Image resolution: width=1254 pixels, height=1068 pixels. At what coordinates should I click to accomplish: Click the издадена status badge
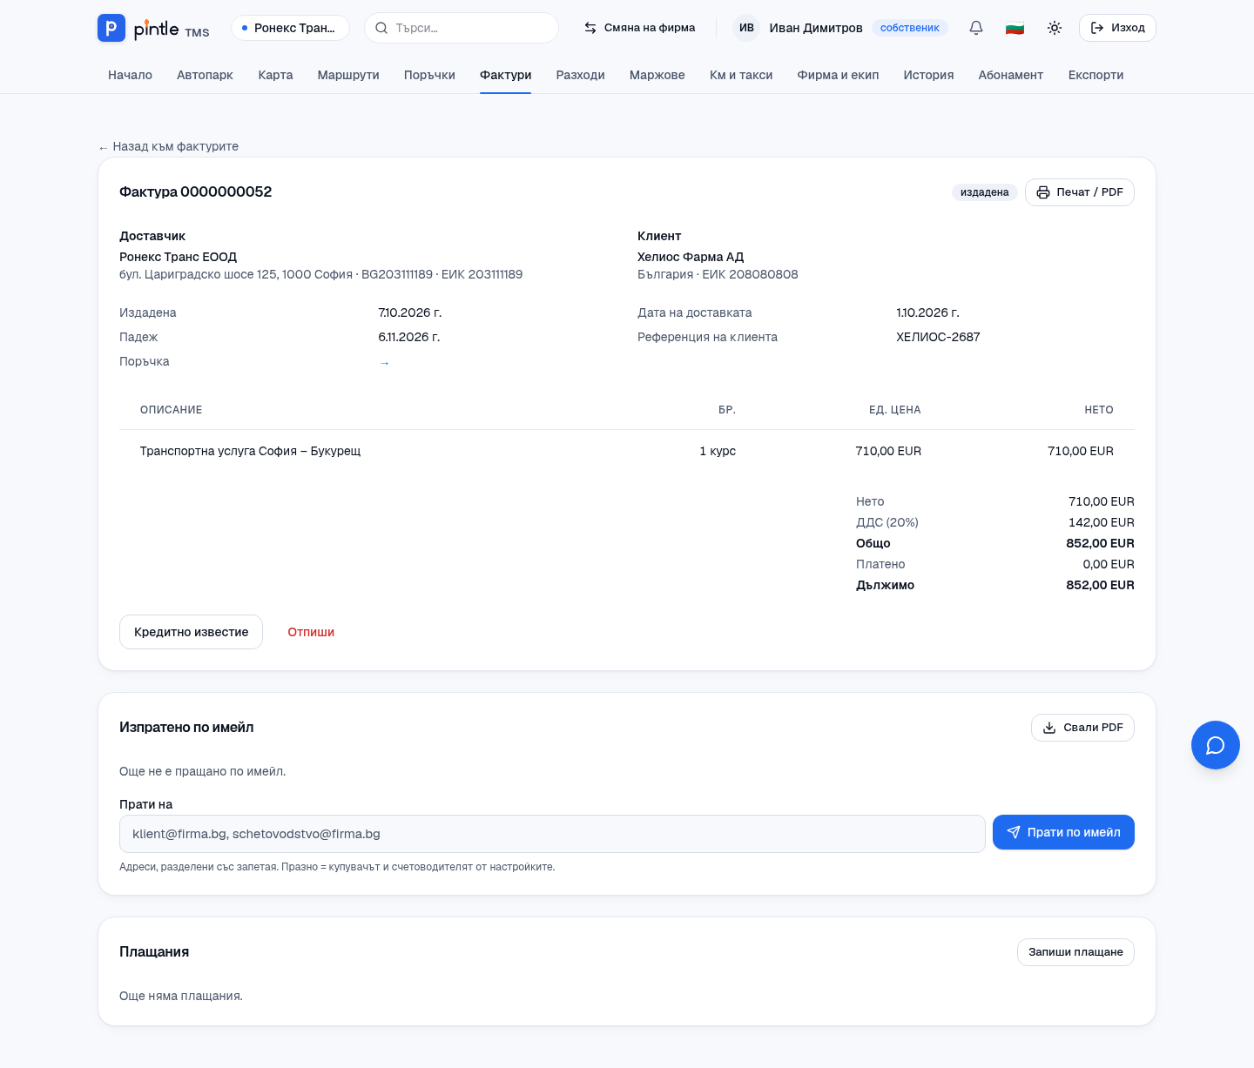[x=984, y=192]
